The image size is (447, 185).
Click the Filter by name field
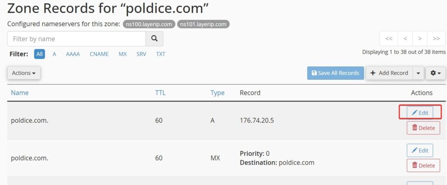coord(76,39)
